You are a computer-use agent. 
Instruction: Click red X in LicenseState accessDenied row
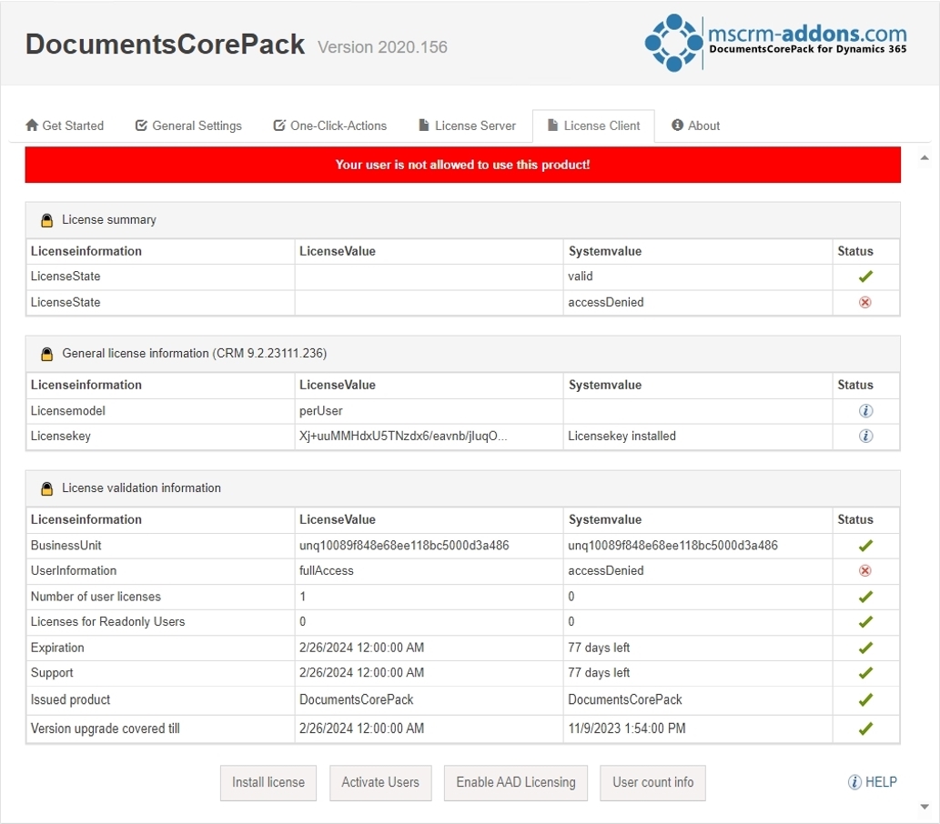pos(865,302)
